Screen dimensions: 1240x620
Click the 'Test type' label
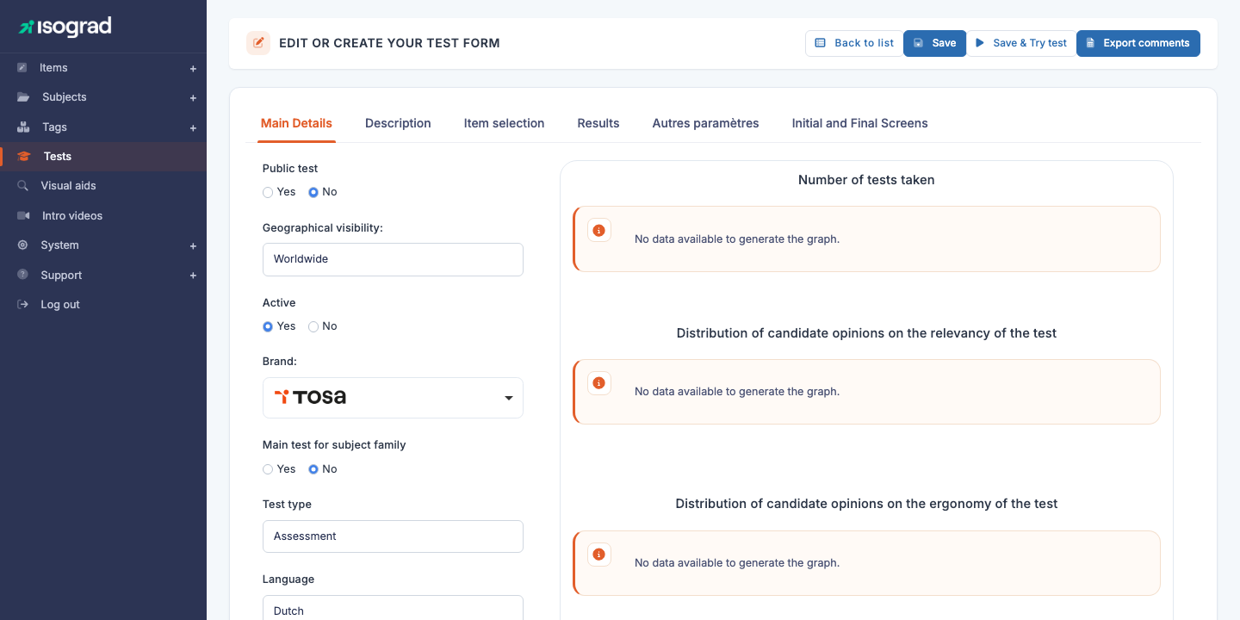tap(287, 505)
